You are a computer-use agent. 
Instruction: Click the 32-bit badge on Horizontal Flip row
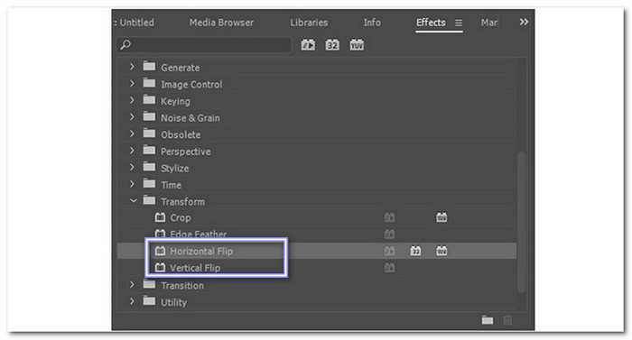[415, 252]
